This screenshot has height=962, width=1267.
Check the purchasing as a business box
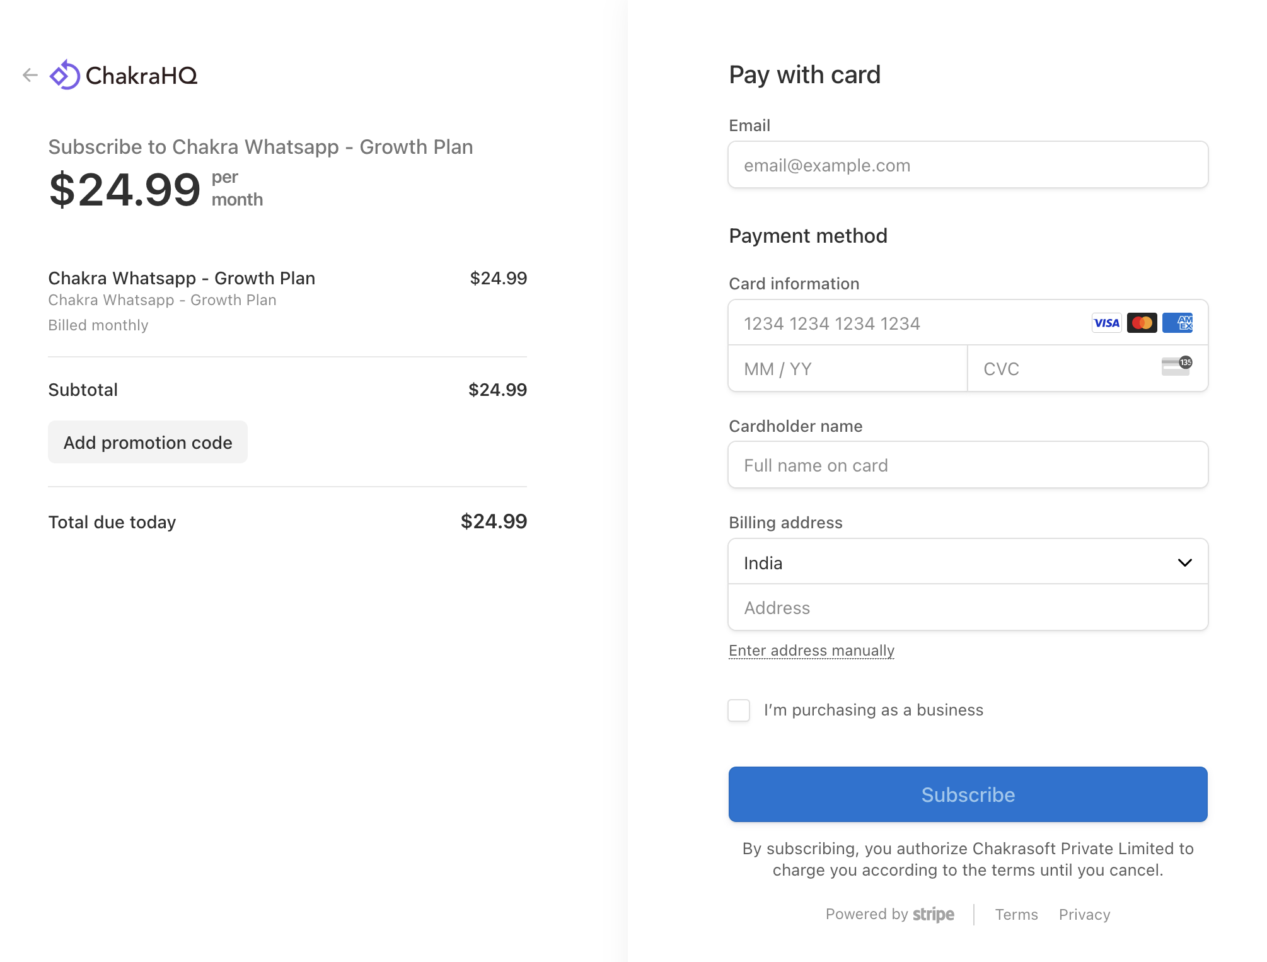click(739, 710)
